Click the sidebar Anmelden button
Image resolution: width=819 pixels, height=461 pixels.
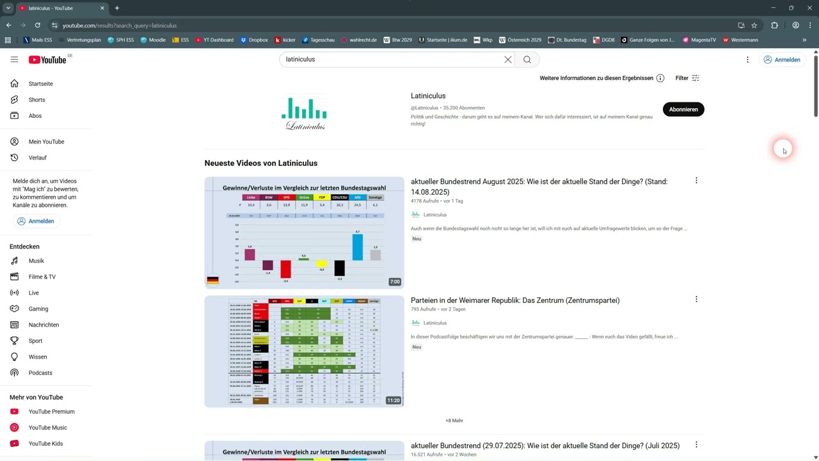point(36,221)
